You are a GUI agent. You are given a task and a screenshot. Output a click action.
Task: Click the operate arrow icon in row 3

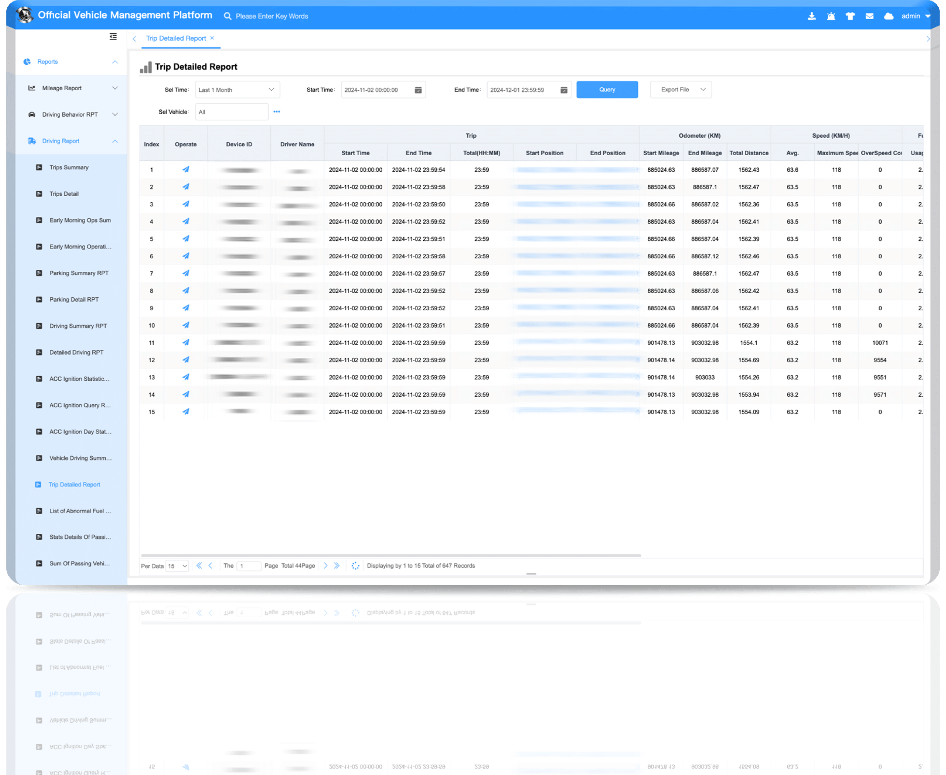tap(186, 204)
